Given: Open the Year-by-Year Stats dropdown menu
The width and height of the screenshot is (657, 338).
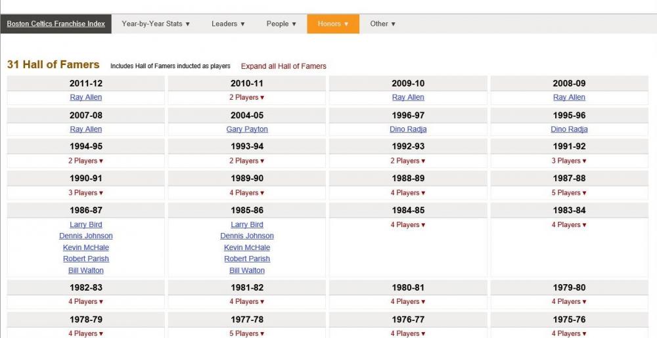Looking at the screenshot, I should (x=156, y=24).
